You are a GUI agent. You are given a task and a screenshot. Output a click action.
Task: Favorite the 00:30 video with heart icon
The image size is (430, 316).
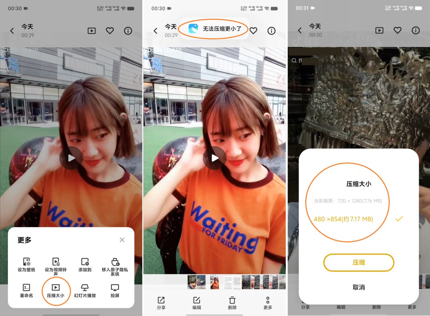point(397,30)
